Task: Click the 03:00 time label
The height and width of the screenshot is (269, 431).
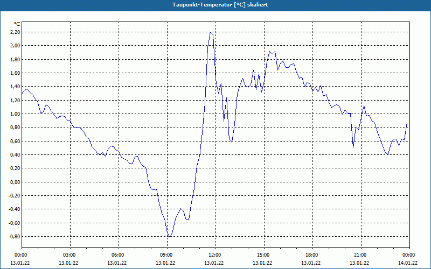Action: (x=70, y=255)
